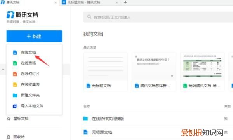The image size is (233, 140).
Task: Click doc icon on 无标题文档 recent card
Action: 89,86
